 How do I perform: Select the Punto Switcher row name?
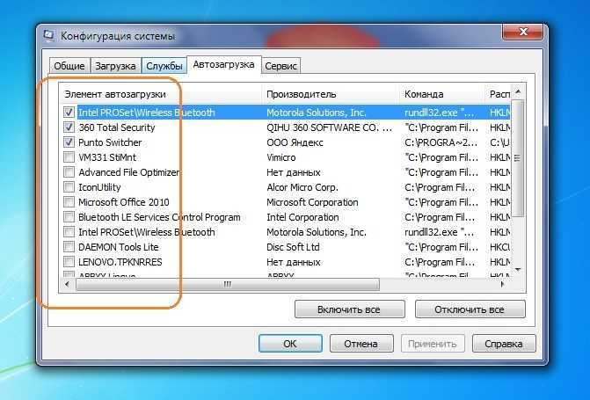pos(110,142)
